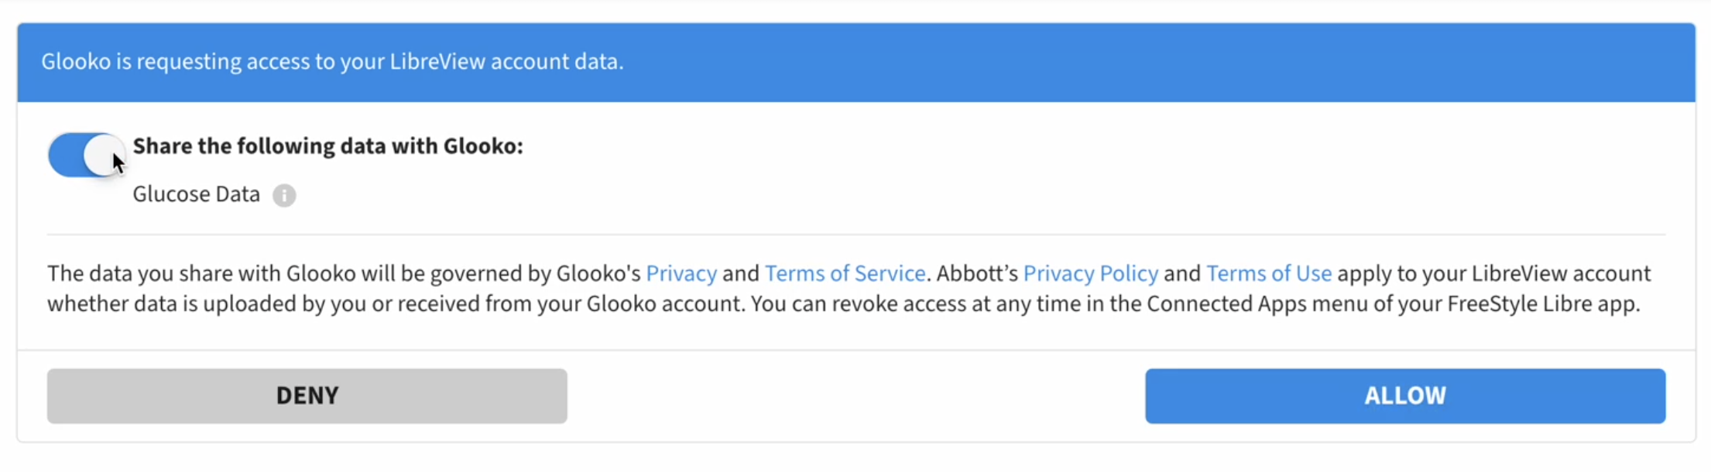Show more information about Glucose Data

tap(284, 196)
